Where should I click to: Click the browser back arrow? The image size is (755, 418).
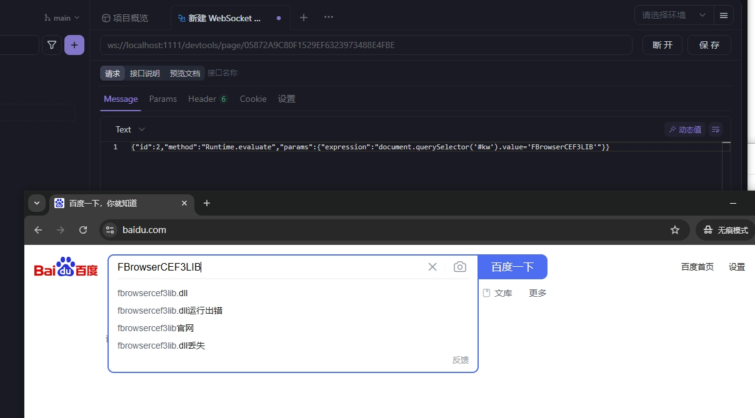(x=38, y=229)
